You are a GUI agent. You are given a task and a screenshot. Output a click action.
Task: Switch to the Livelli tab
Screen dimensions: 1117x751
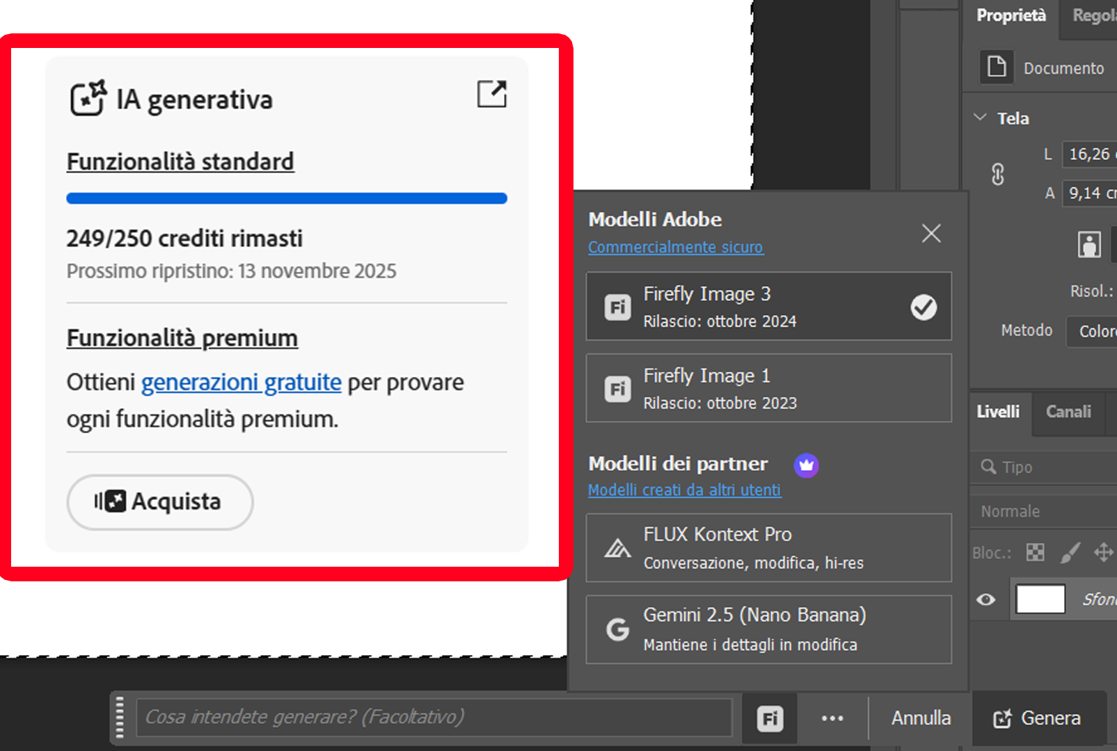tap(998, 412)
